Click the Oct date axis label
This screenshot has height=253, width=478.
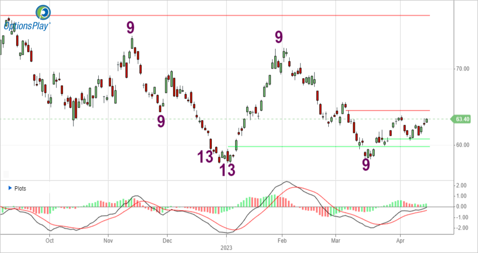point(50,240)
